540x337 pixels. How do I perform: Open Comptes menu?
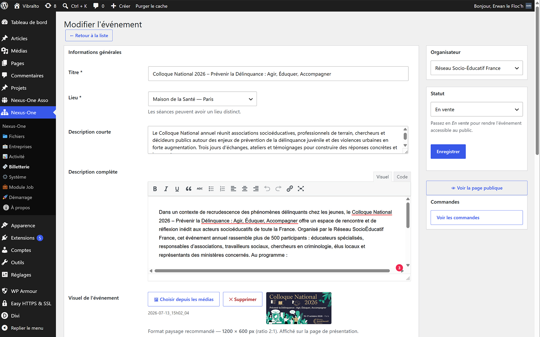pyautogui.click(x=28, y=250)
